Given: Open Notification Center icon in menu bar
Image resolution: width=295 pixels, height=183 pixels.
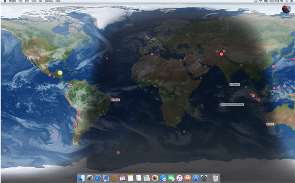Looking at the screenshot, I should 292,1.
